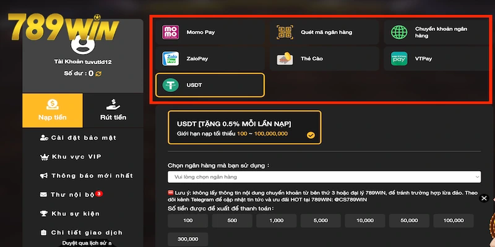
Task: Open Thông báo mới nhất menu item
Action: pos(87,175)
